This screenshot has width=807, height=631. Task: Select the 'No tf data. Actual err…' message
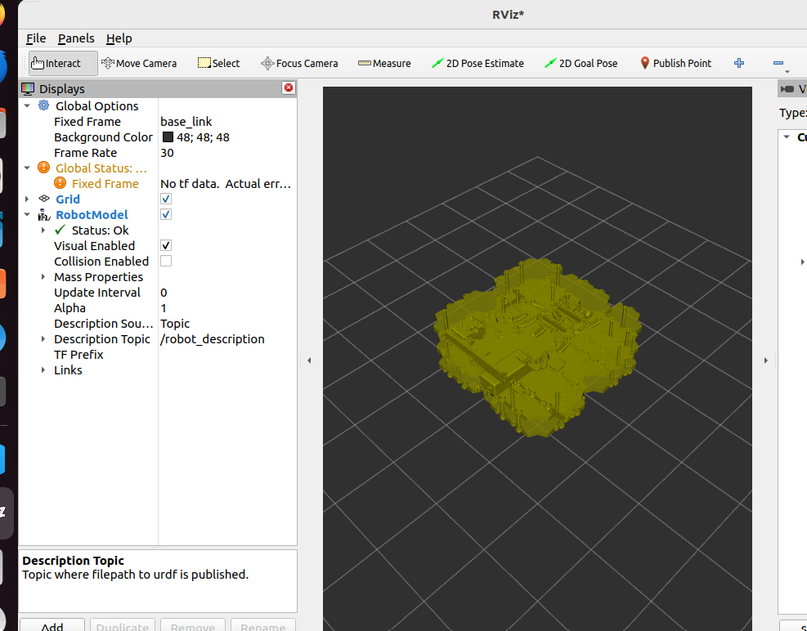(226, 184)
